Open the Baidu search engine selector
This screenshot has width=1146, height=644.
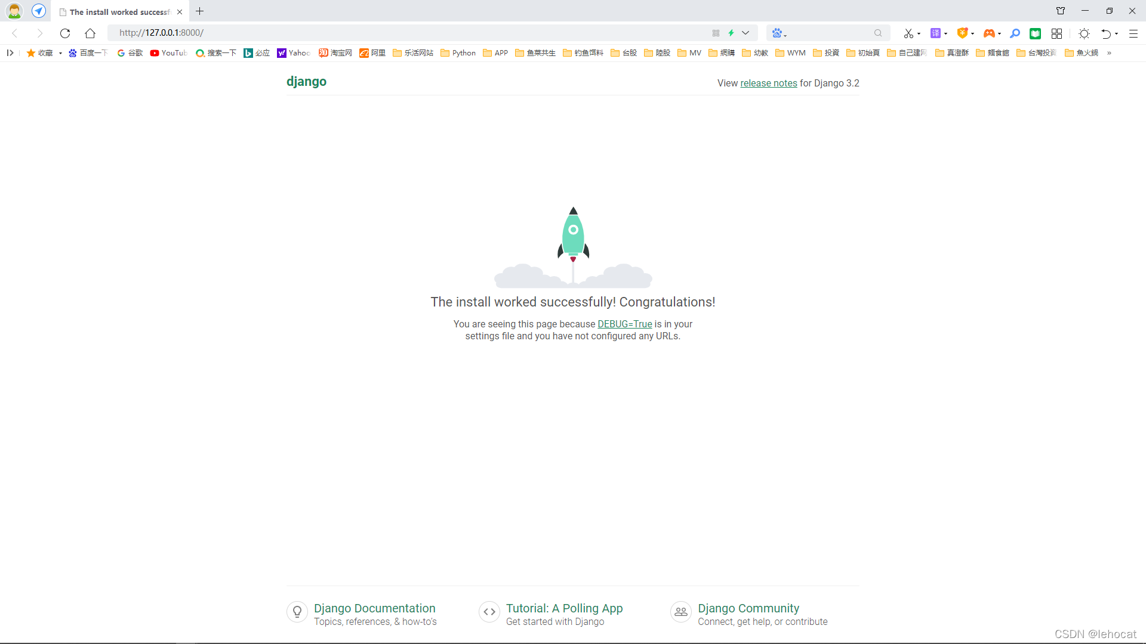pyautogui.click(x=779, y=33)
